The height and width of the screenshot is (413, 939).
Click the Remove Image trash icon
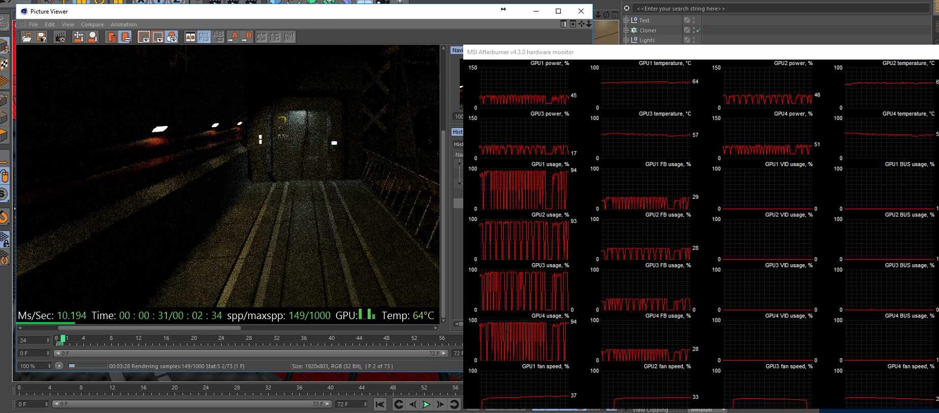pos(111,37)
